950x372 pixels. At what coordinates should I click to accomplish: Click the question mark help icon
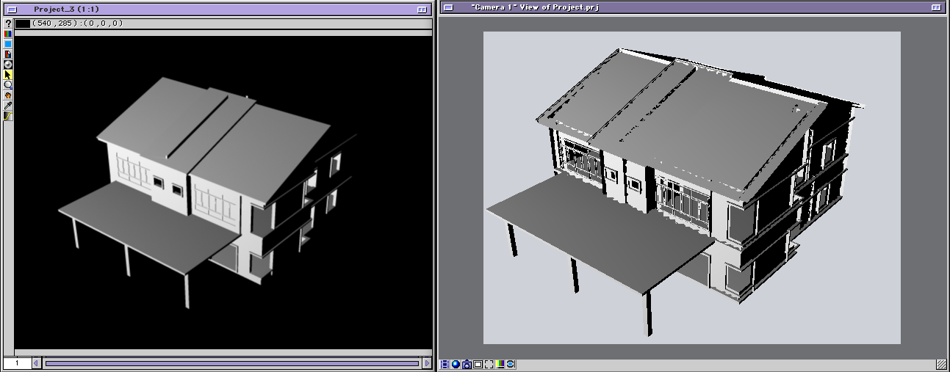coord(8,23)
